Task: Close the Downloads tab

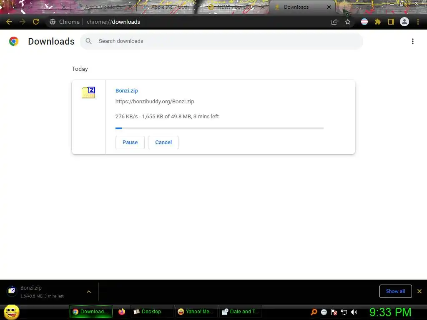Action: point(329,7)
